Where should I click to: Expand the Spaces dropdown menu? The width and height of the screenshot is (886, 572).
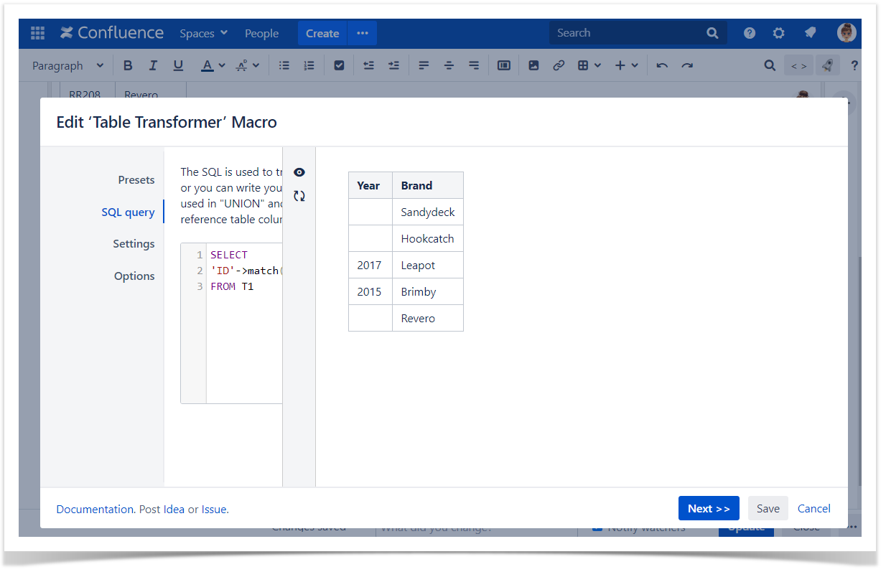click(x=203, y=33)
